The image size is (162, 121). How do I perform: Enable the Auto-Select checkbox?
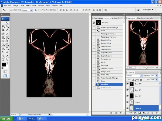pos(11,10)
